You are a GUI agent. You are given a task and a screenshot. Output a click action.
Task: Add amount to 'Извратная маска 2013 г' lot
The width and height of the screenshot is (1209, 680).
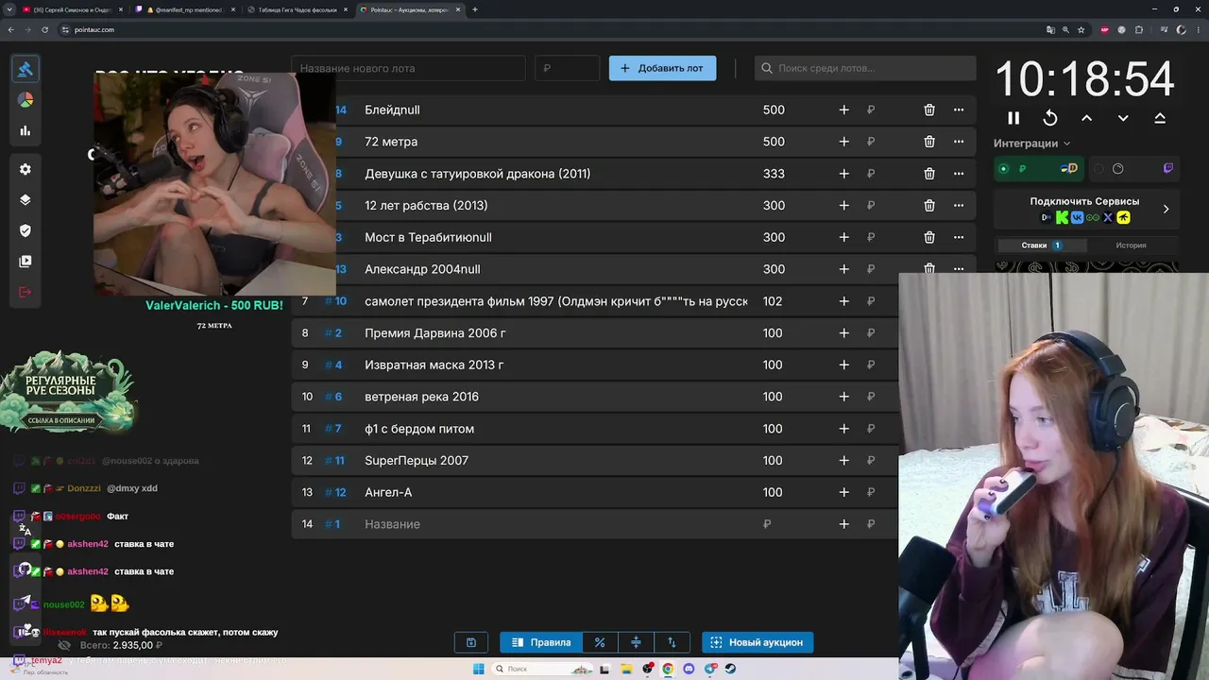point(844,365)
